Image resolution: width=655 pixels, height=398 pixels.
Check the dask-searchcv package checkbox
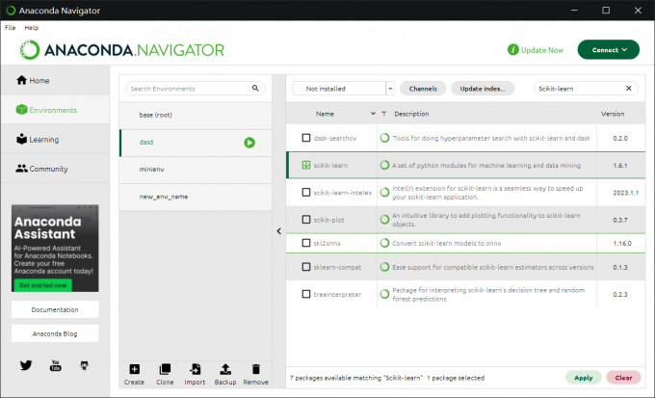[x=306, y=138]
